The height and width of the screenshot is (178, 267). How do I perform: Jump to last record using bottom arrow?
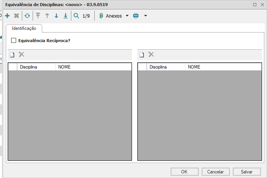point(66,16)
